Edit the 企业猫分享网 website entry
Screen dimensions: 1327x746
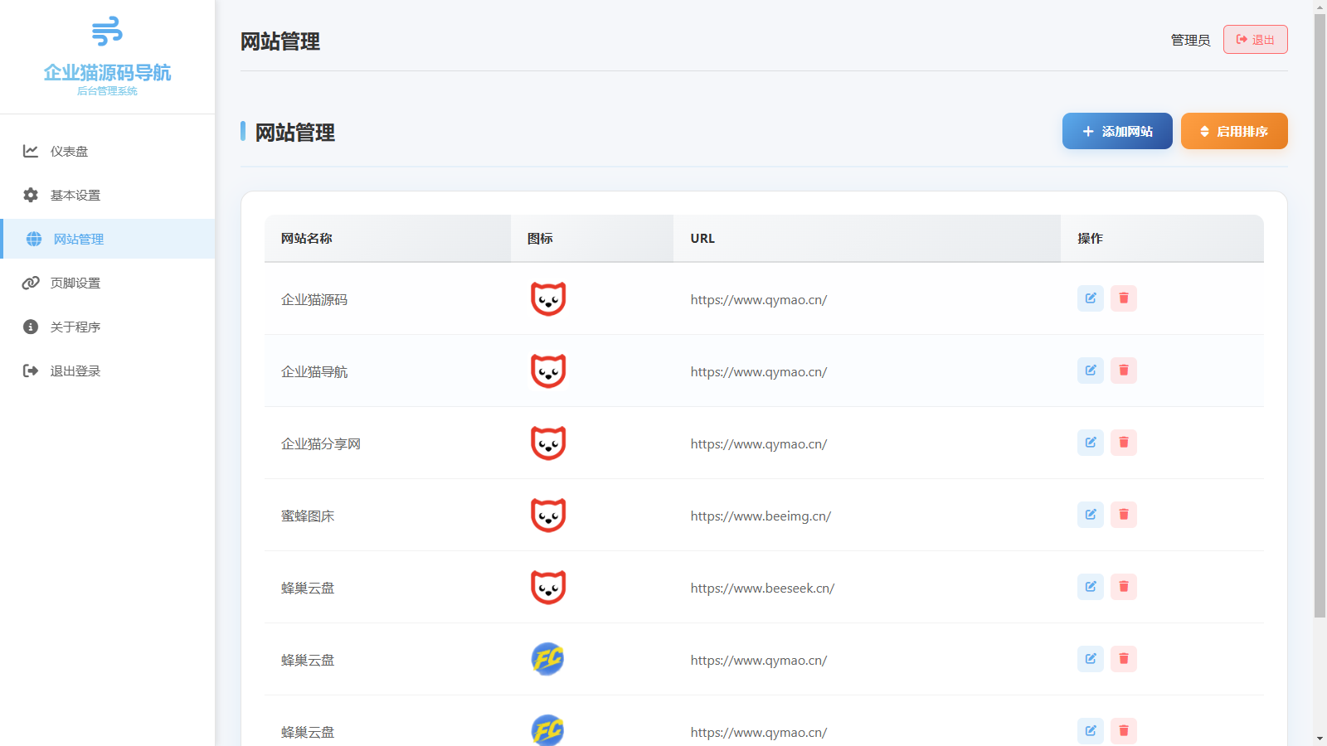point(1090,443)
